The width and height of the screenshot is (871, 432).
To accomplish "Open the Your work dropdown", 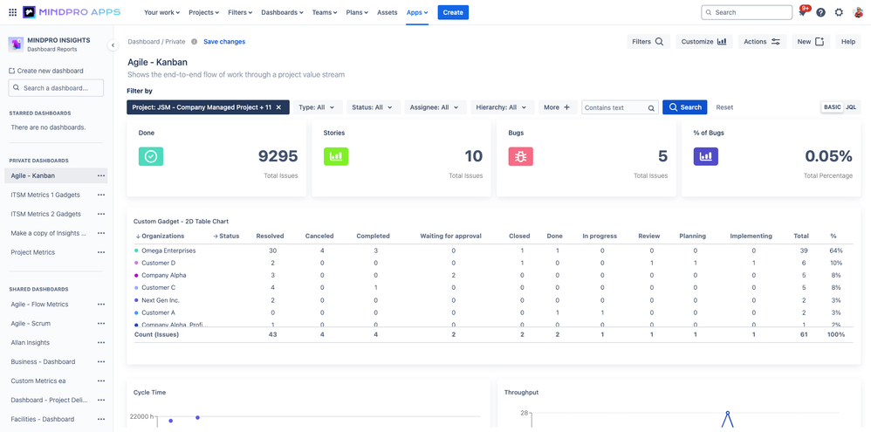I will 161,12.
